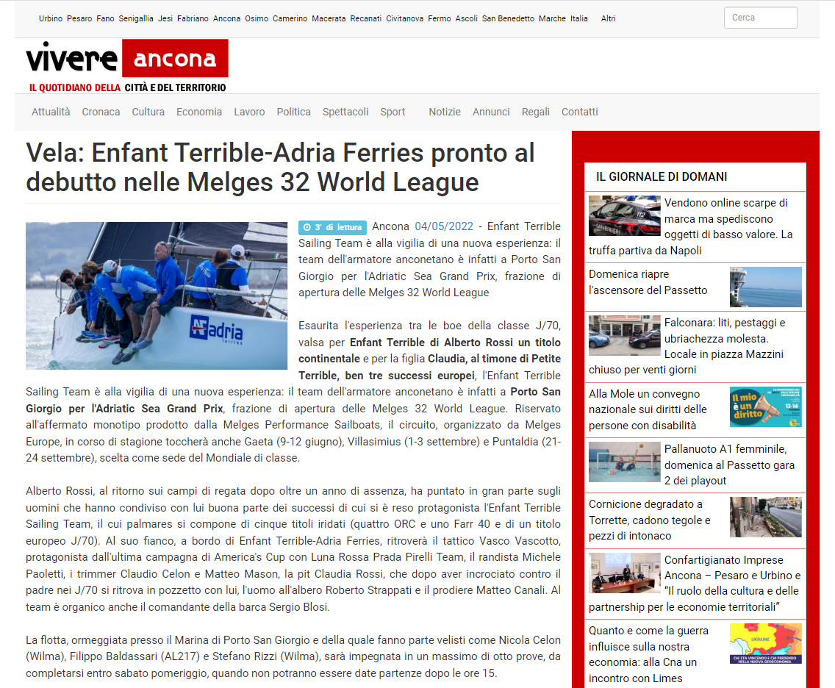The width and height of the screenshot is (835, 688).
Task: Go to the Macerata edition
Action: point(329,18)
